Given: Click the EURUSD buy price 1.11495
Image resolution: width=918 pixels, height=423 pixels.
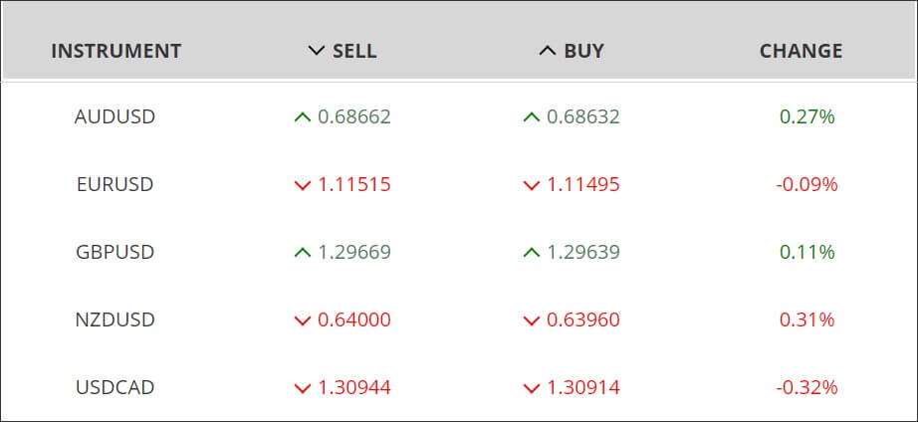Looking at the screenshot, I should tap(583, 185).
